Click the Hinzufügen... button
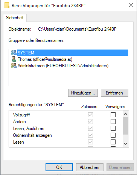The height and width of the screenshot is (175, 137). (83, 93)
